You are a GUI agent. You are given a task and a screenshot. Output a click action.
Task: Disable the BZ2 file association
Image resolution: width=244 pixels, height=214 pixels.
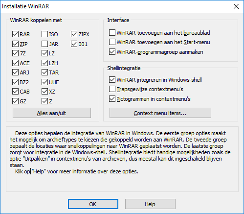[15, 82]
